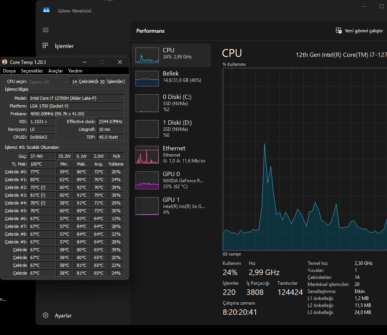Click the Çalışma zamanı value 8:20:20:41
Image resolution: width=387 pixels, height=335 pixels.
(x=240, y=312)
